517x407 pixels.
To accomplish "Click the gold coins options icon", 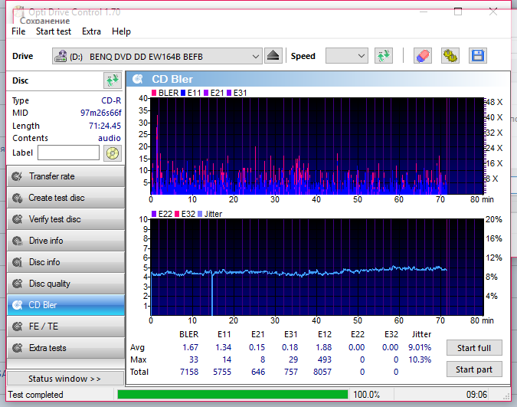I will point(450,56).
